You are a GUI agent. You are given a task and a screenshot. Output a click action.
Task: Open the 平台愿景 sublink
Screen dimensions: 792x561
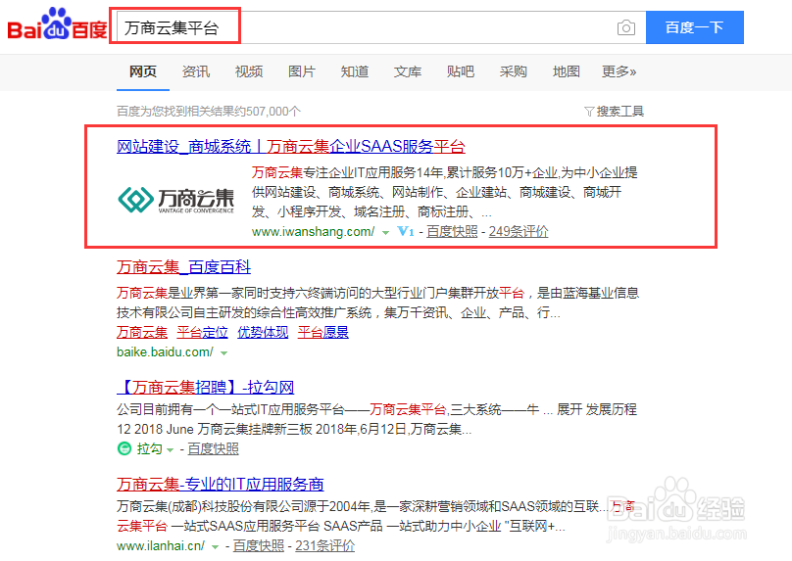(323, 333)
